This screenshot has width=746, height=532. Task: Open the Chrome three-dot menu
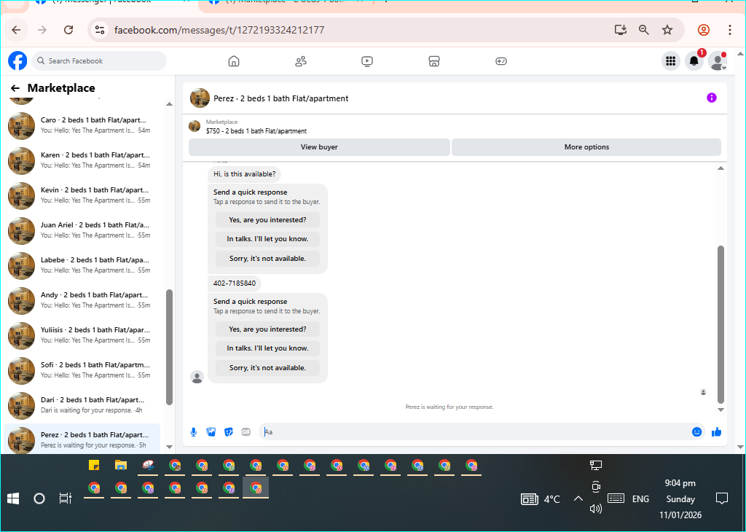[x=730, y=30]
